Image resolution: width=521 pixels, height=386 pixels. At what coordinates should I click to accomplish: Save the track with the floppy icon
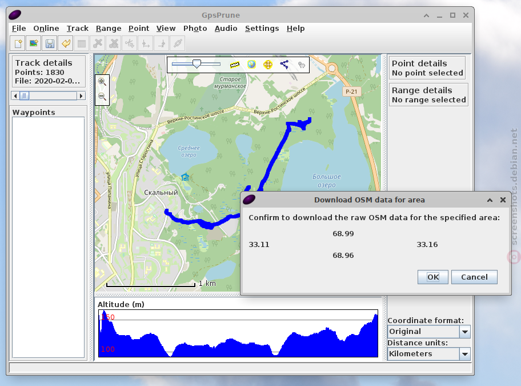pos(50,43)
